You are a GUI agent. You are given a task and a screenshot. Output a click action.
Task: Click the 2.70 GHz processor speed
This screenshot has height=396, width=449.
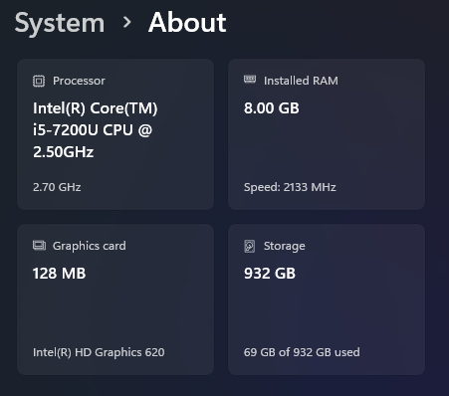click(x=57, y=187)
